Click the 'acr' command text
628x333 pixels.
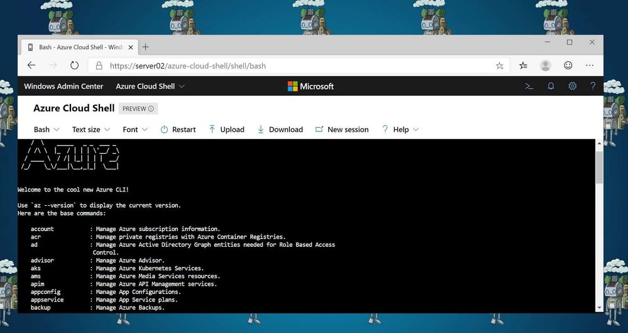point(36,237)
